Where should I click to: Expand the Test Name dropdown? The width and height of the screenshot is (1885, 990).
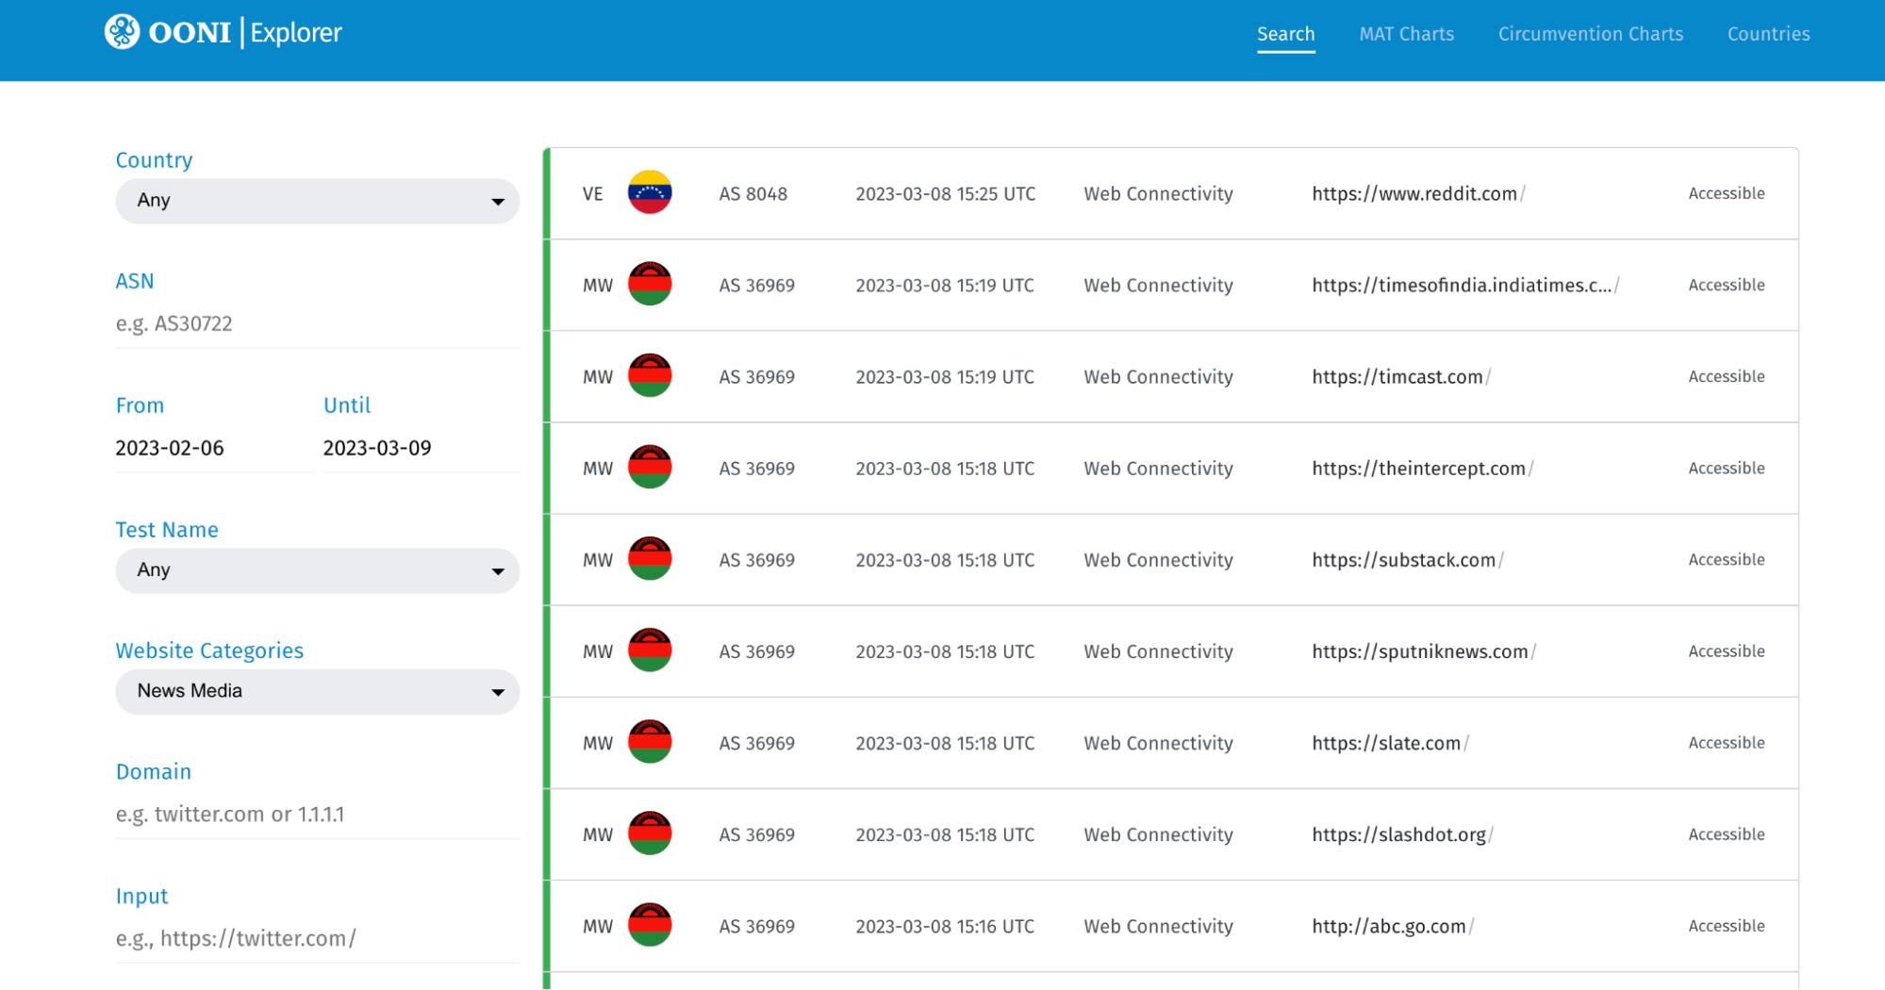pyautogui.click(x=317, y=570)
